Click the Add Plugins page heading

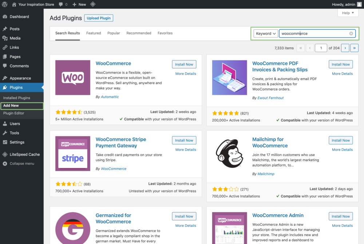66,18
